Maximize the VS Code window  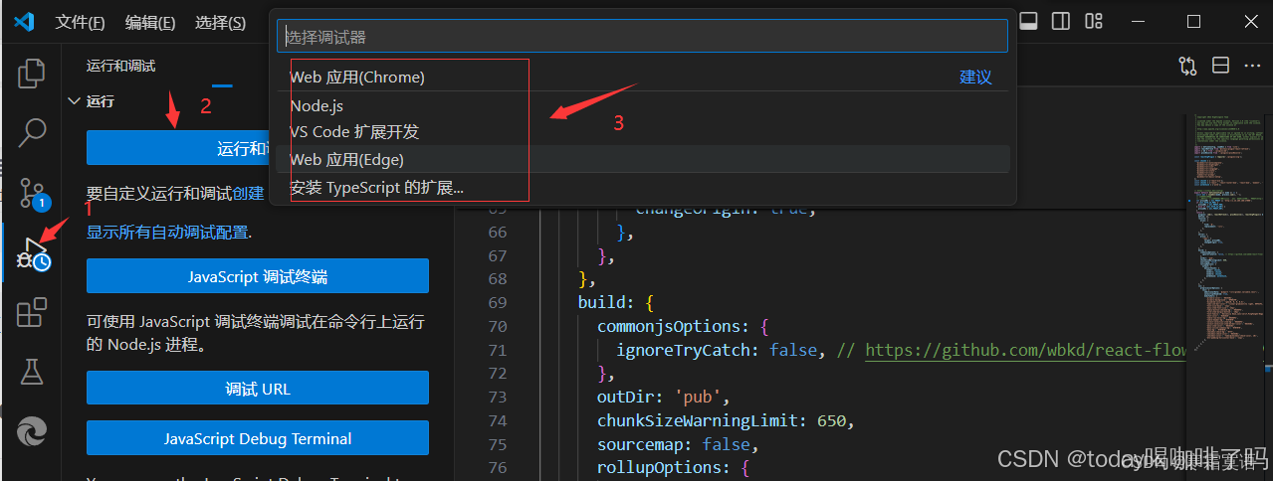click(1193, 21)
